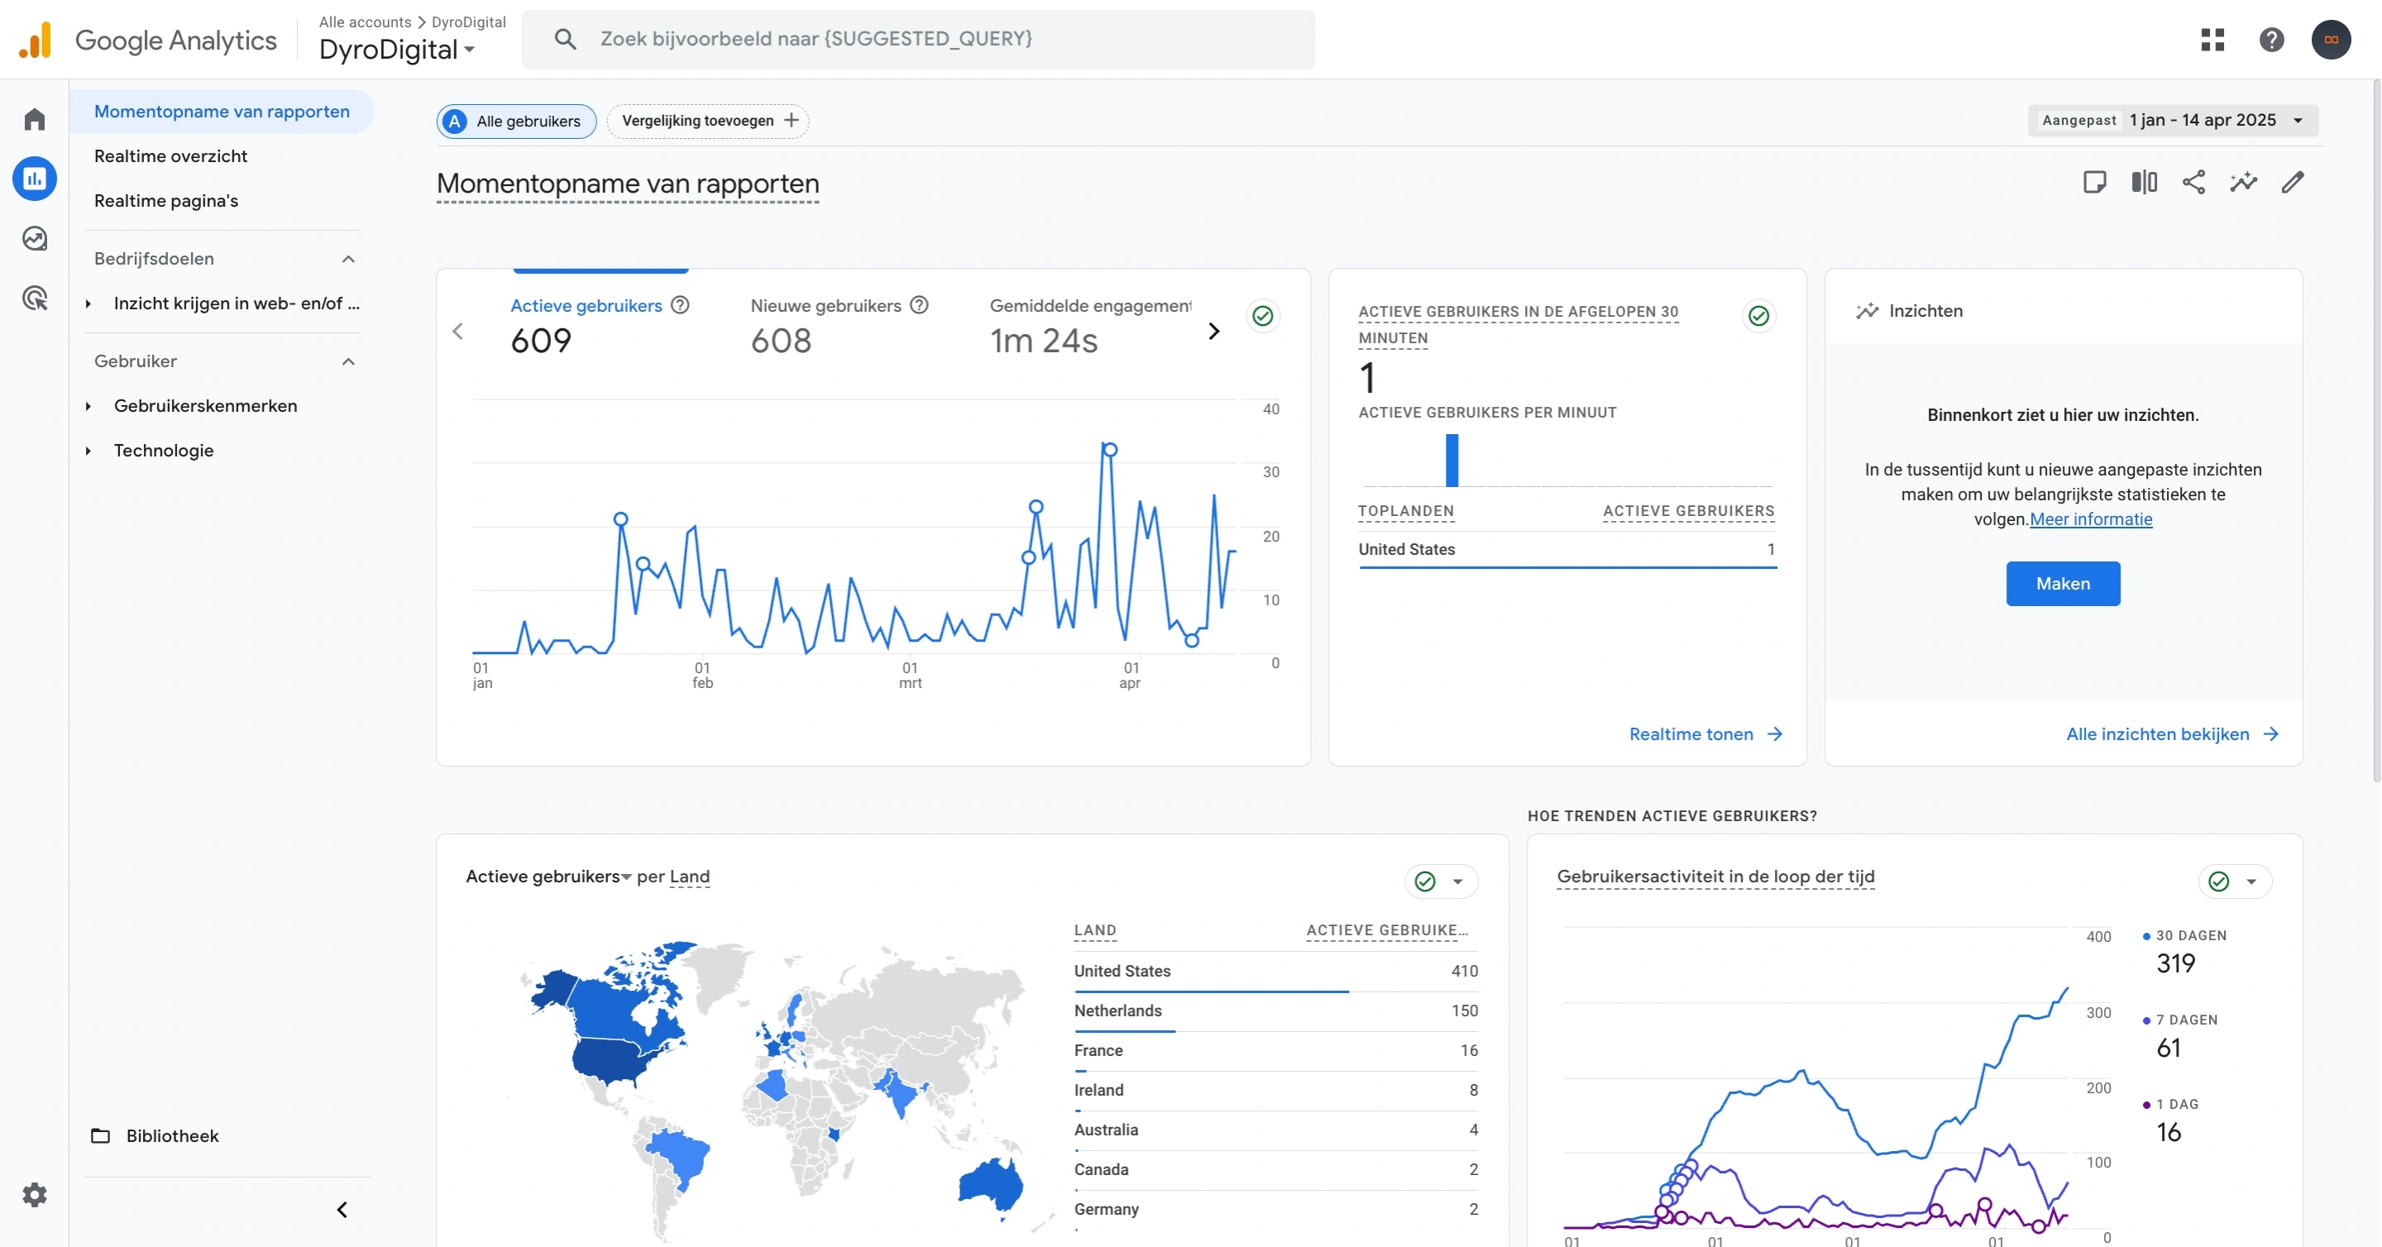Open the Advertising icon in the left rail
The image size is (2382, 1247).
pyautogui.click(x=34, y=298)
